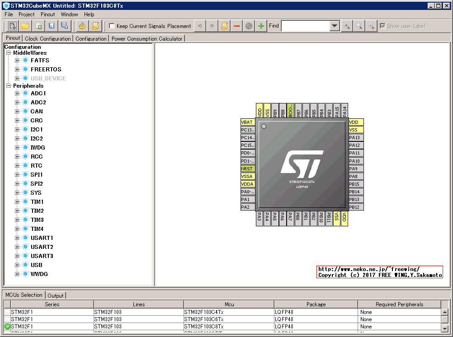Collapse the MiddleWares tree node
453x337 pixels.
[x=9, y=52]
